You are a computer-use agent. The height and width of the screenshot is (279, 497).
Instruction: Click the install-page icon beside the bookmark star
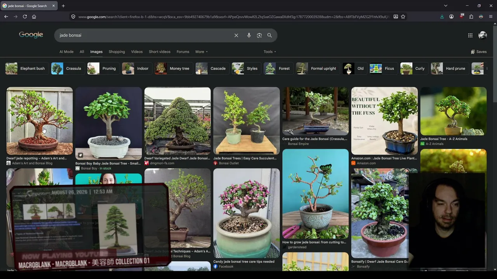point(396,17)
